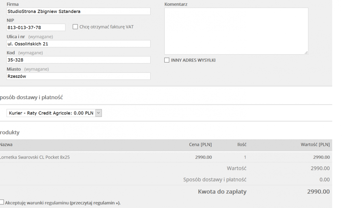Click the delivery cost value 0.00
This screenshot has width=343, height=208.
(x=324, y=180)
